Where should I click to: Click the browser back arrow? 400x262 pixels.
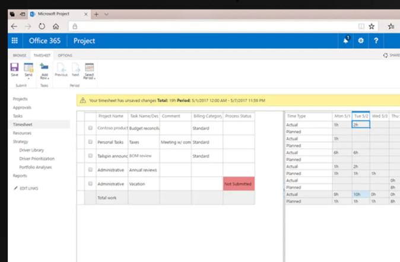[14, 26]
